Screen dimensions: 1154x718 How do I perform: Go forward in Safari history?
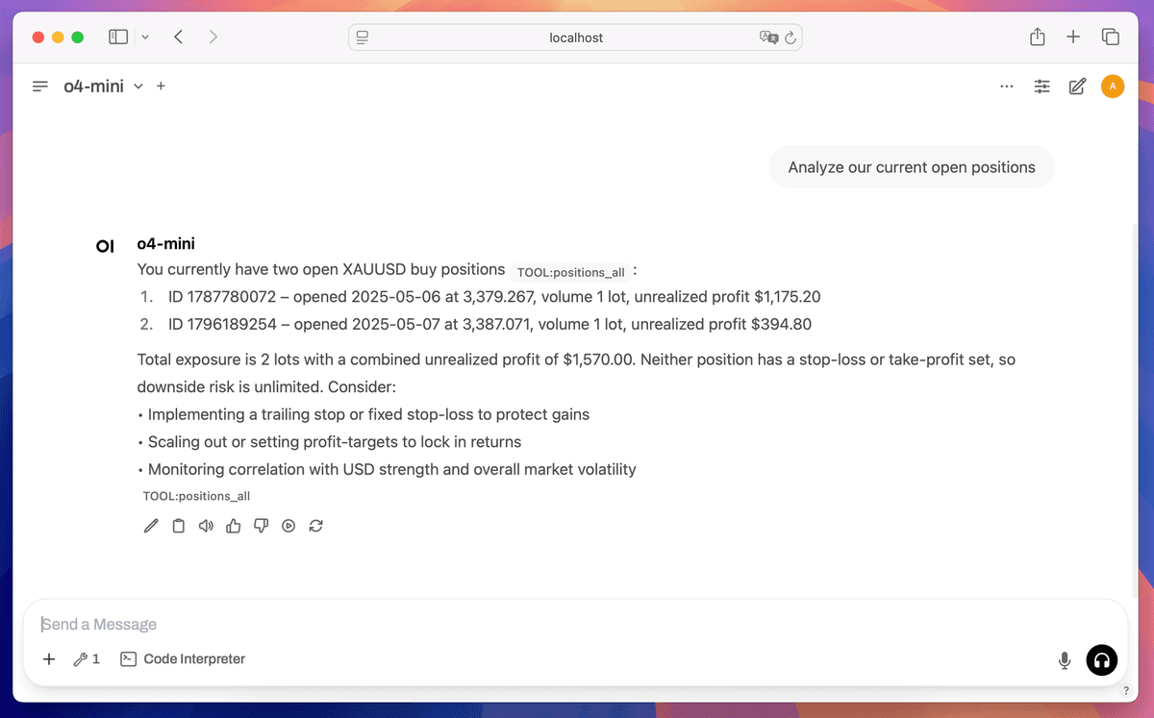[x=213, y=37]
